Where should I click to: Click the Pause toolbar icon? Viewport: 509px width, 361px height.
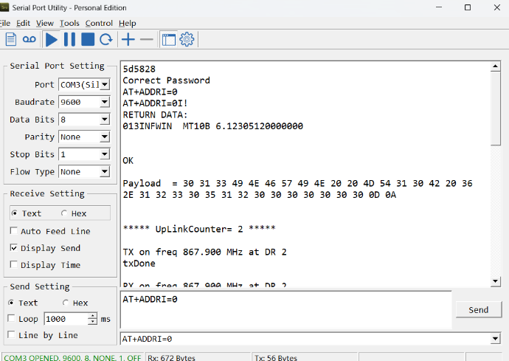click(x=69, y=40)
